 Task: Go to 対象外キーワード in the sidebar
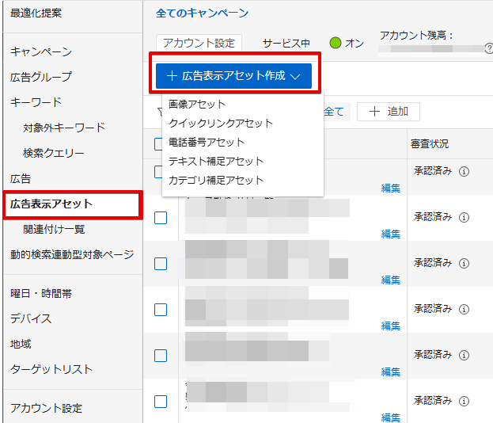click(x=64, y=128)
